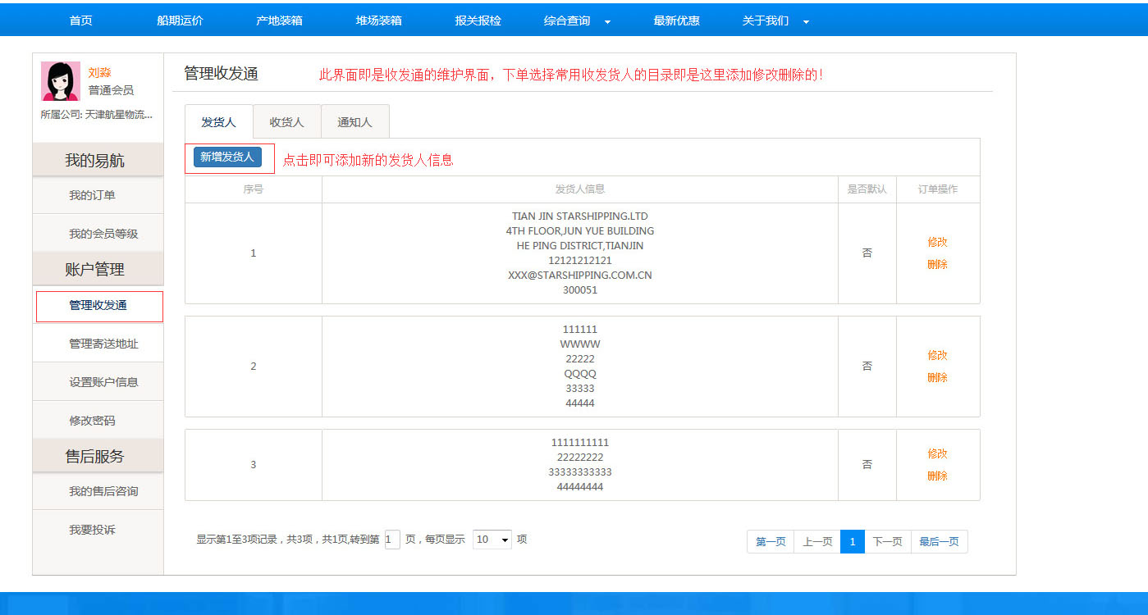Click 修改 for the TIAN JIN STARSHIPPING row
The image size is (1148, 615).
pyautogui.click(x=937, y=242)
